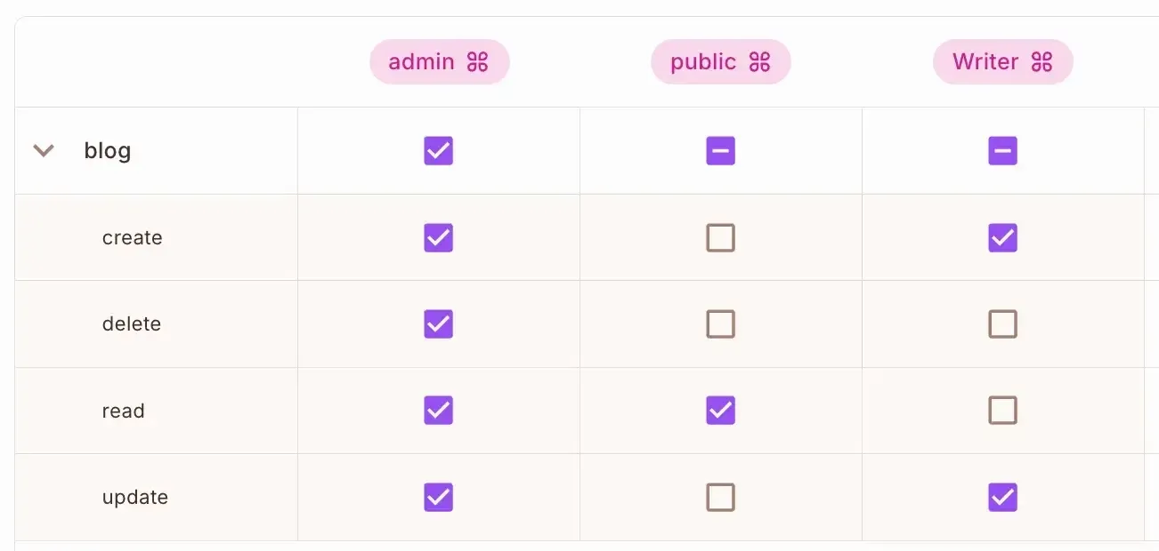The height and width of the screenshot is (551, 1159).
Task: Toggle the public blog indeterminate checkbox
Action: tap(720, 151)
